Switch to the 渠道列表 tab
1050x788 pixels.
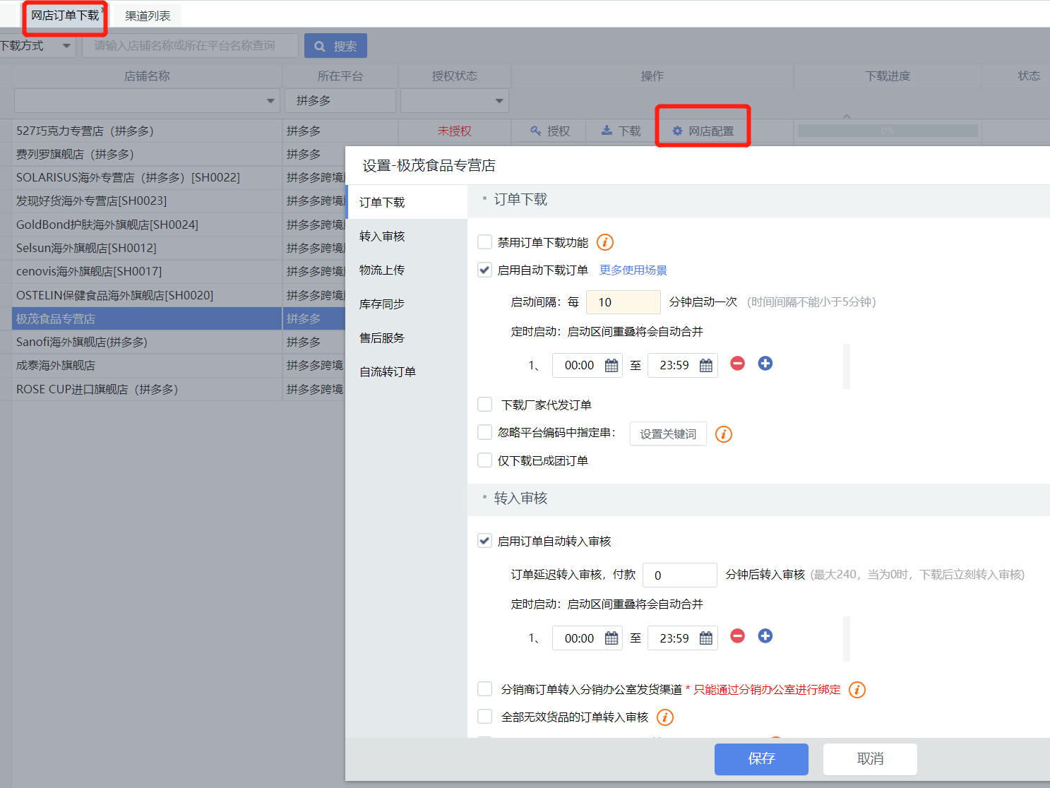pyautogui.click(x=148, y=16)
